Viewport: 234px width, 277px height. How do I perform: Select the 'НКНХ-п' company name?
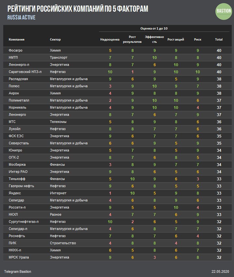point(15,250)
